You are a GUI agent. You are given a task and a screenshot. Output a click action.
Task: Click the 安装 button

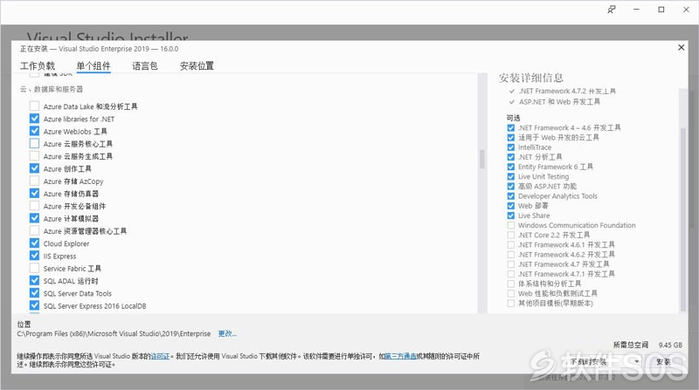[663, 361]
